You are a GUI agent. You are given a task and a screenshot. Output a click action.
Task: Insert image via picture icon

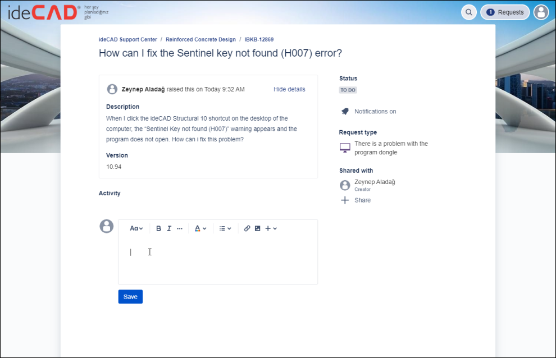257,228
